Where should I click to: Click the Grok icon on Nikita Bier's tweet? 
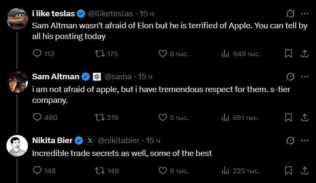pos(290,141)
